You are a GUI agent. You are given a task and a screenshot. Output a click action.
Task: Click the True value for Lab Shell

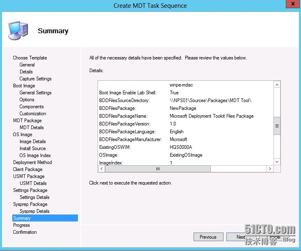(x=174, y=93)
